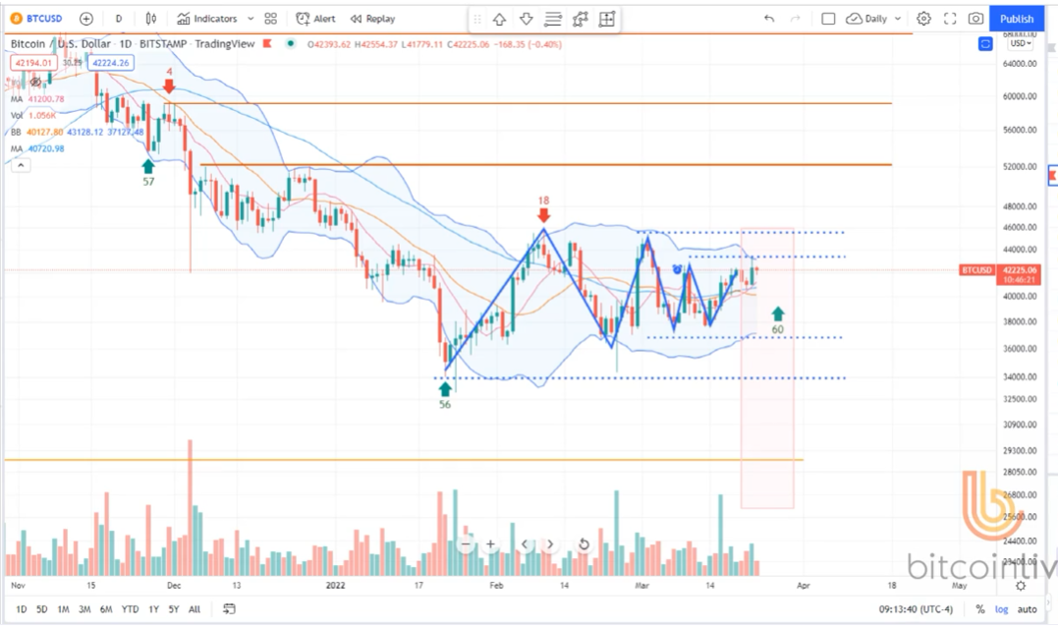Viewport: 1058px width, 629px height.
Task: Select the 3M time range
Action: point(84,609)
